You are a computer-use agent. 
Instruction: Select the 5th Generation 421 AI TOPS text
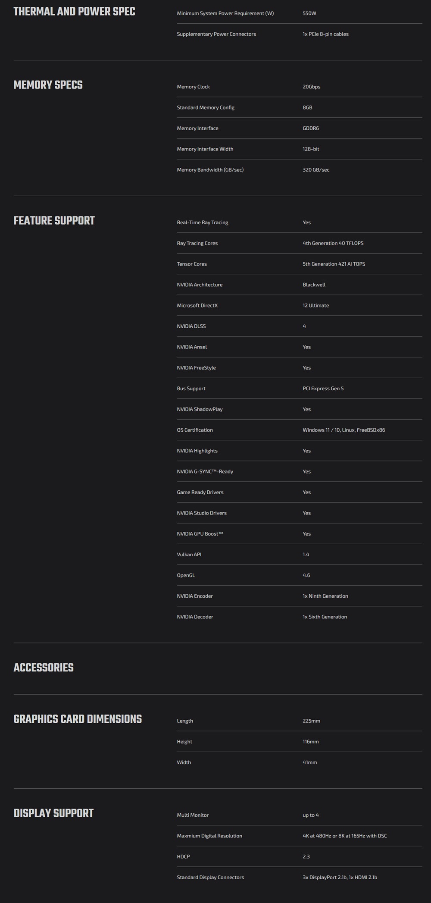pos(334,264)
